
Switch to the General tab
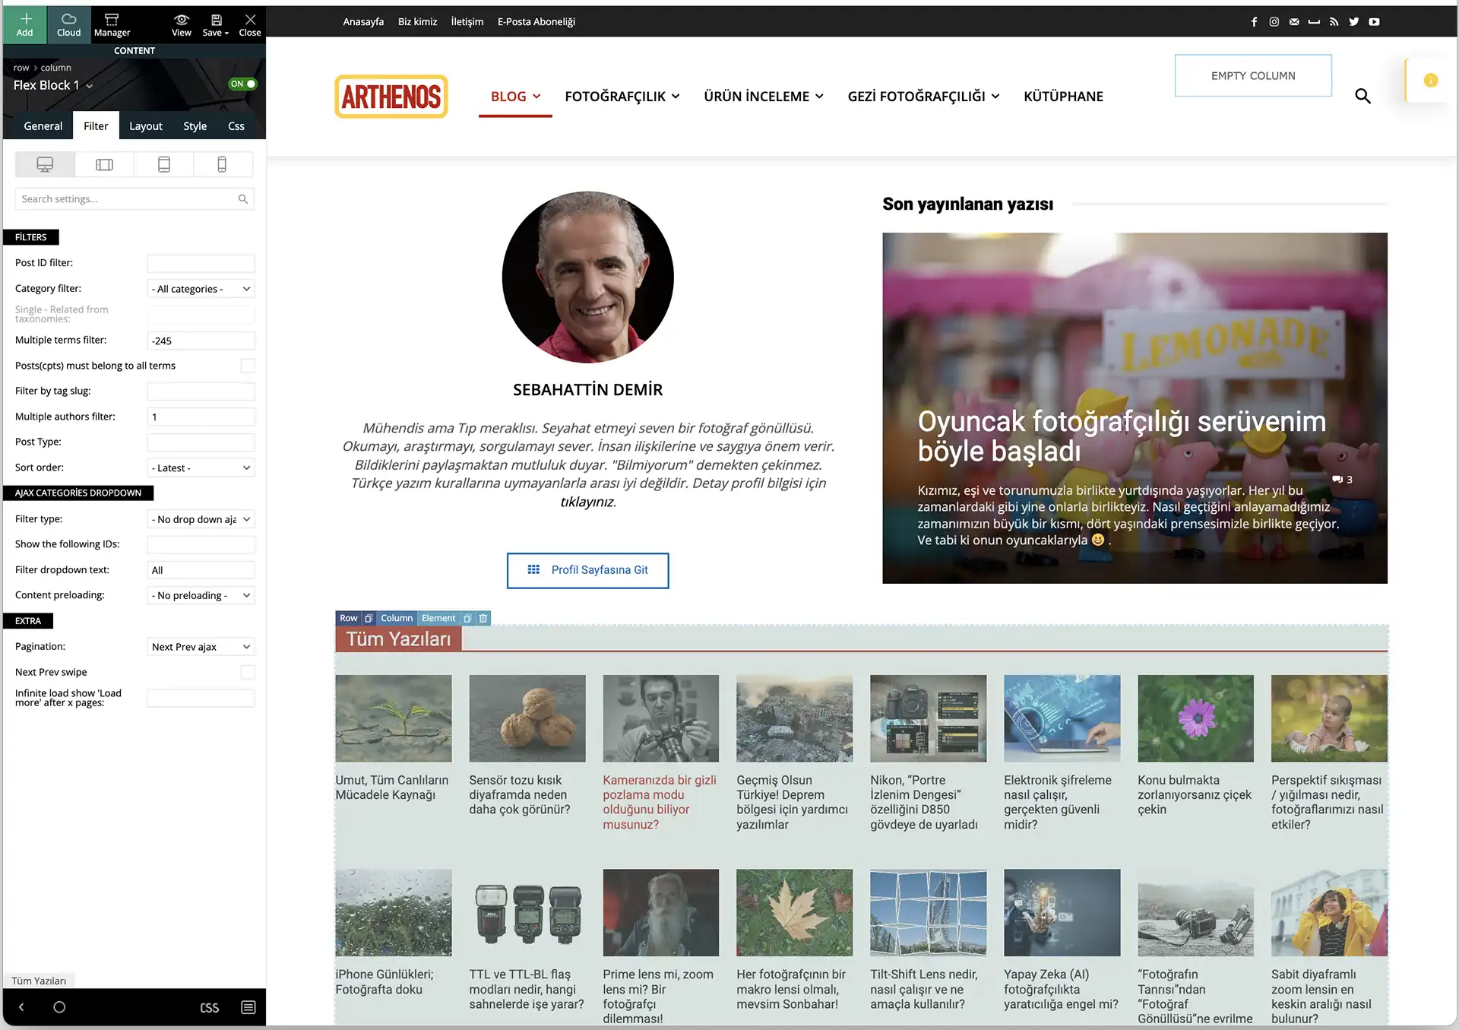(43, 126)
